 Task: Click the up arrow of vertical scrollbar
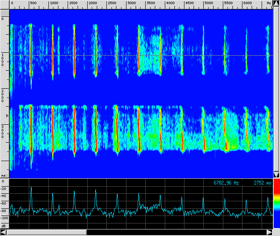276,4
